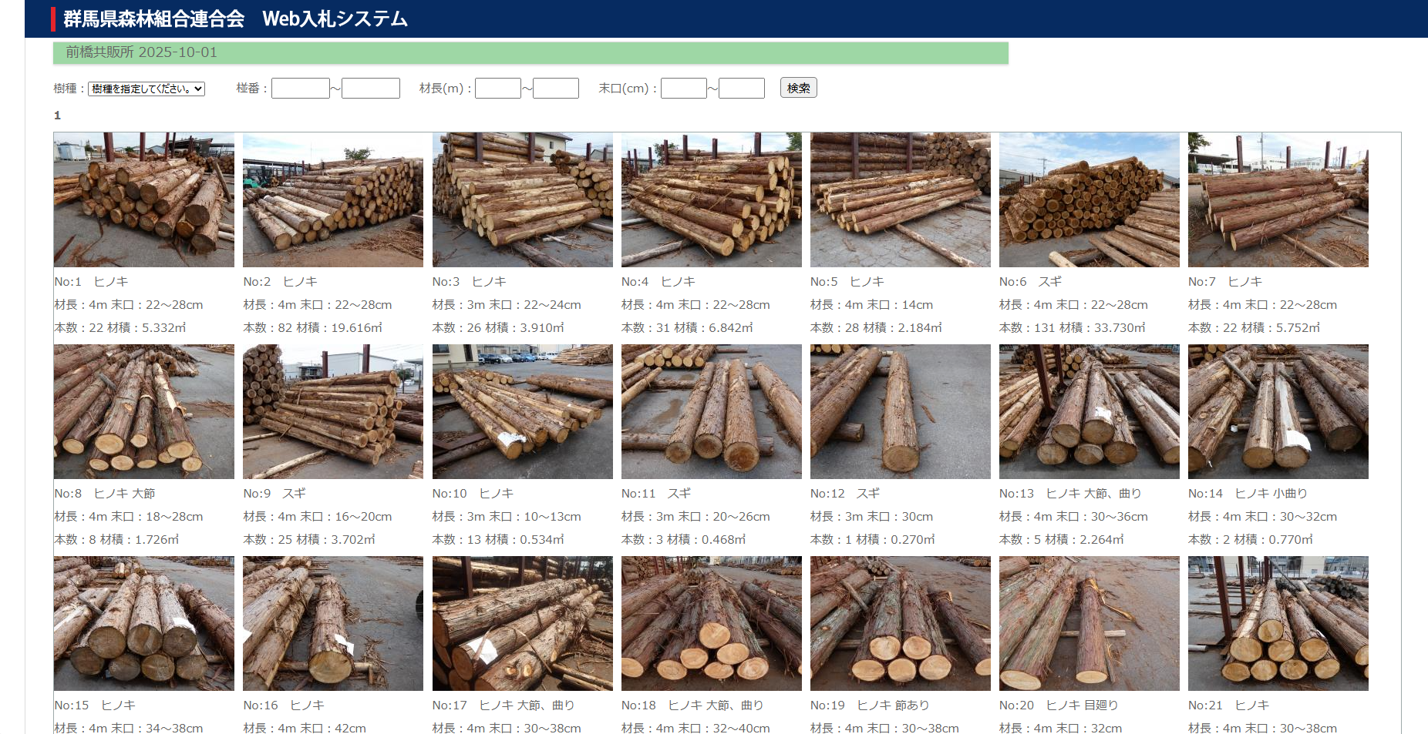This screenshot has width=1428, height=734.
Task: Click the 材長 minimum length field
Action: click(497, 89)
